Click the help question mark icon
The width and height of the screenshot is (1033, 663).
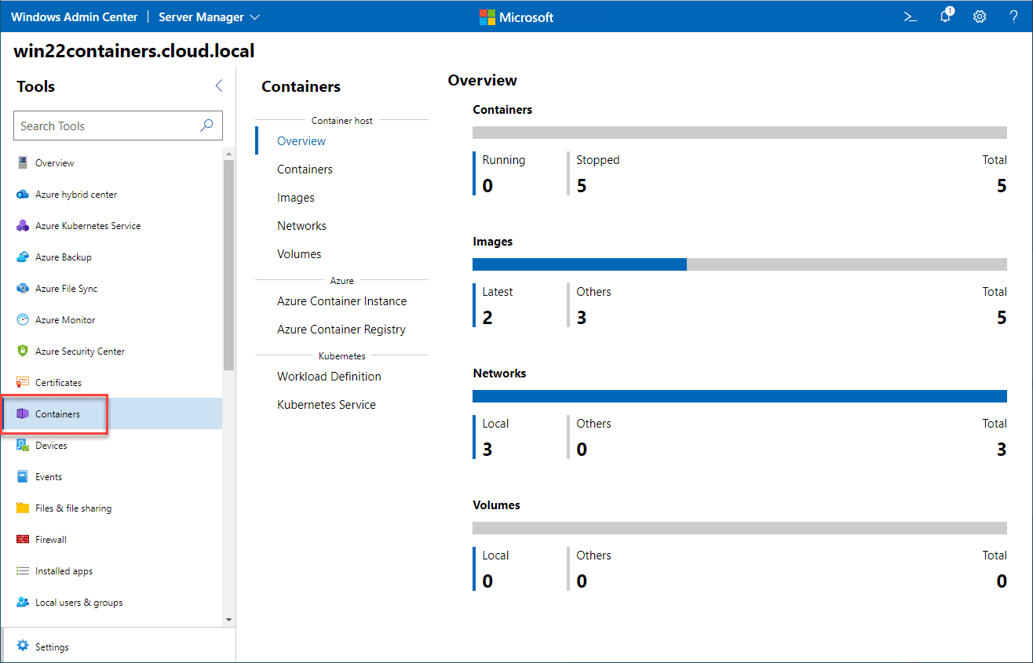pyautogui.click(x=1013, y=16)
